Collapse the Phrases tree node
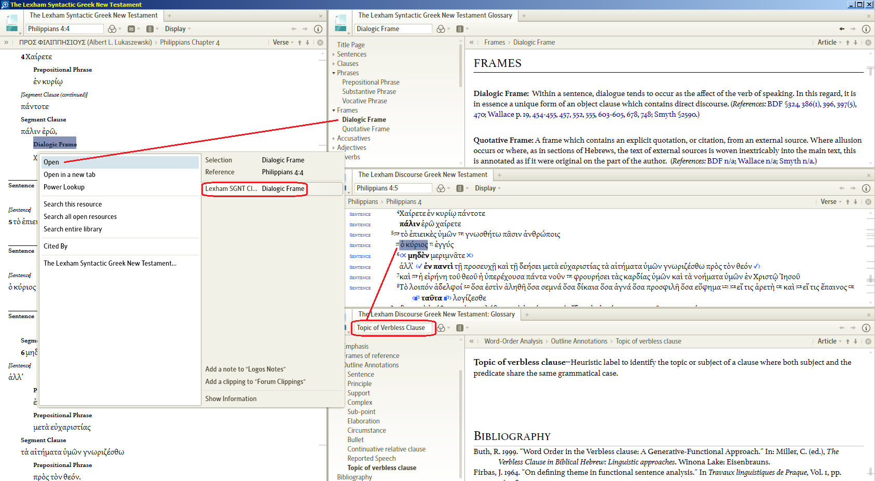 tap(334, 73)
